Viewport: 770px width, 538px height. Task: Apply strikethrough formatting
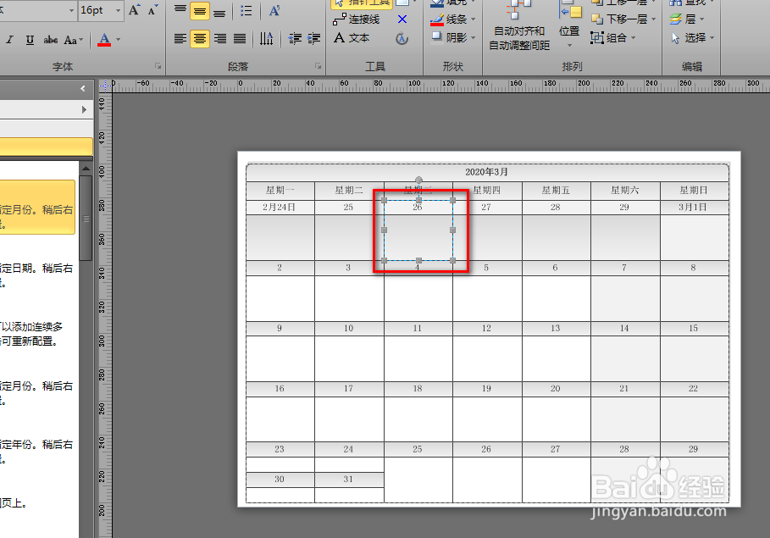tap(51, 40)
